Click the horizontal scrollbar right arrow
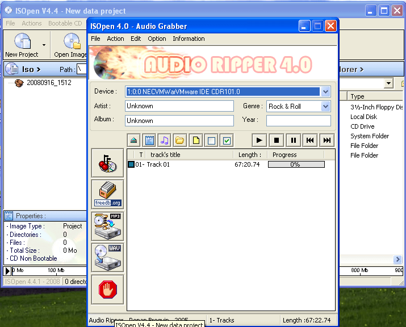This screenshot has height=327, width=406. (x=397, y=259)
